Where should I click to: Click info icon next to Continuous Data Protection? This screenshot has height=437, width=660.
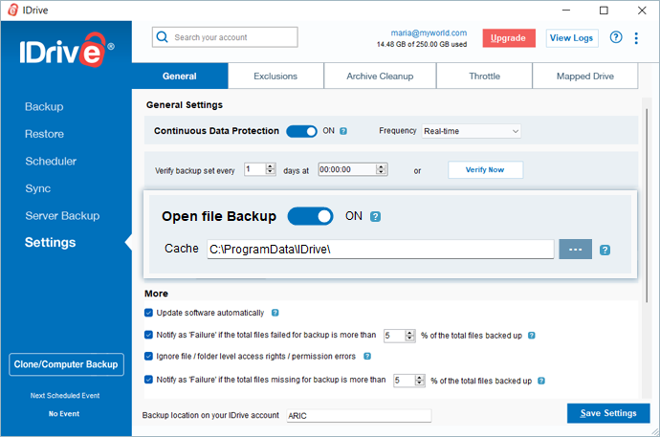click(343, 131)
